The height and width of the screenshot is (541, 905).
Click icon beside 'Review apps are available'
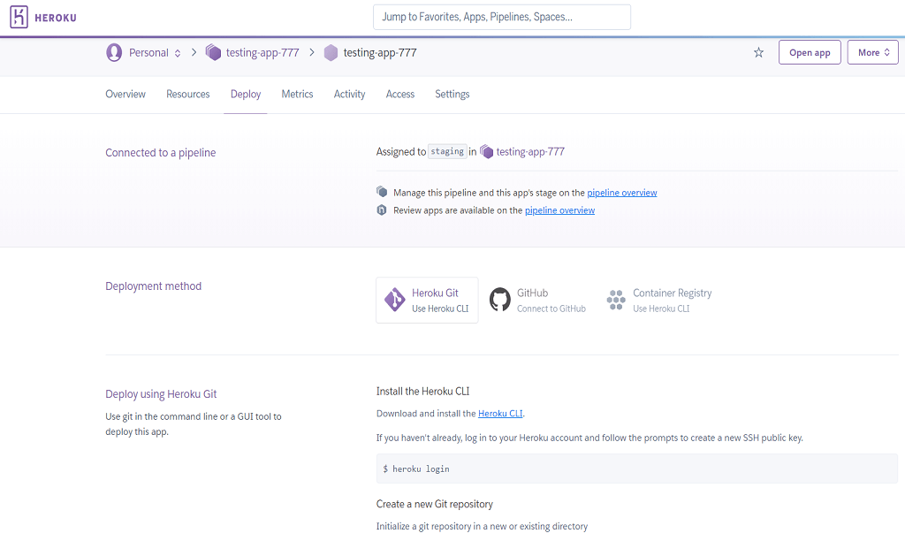[382, 210]
